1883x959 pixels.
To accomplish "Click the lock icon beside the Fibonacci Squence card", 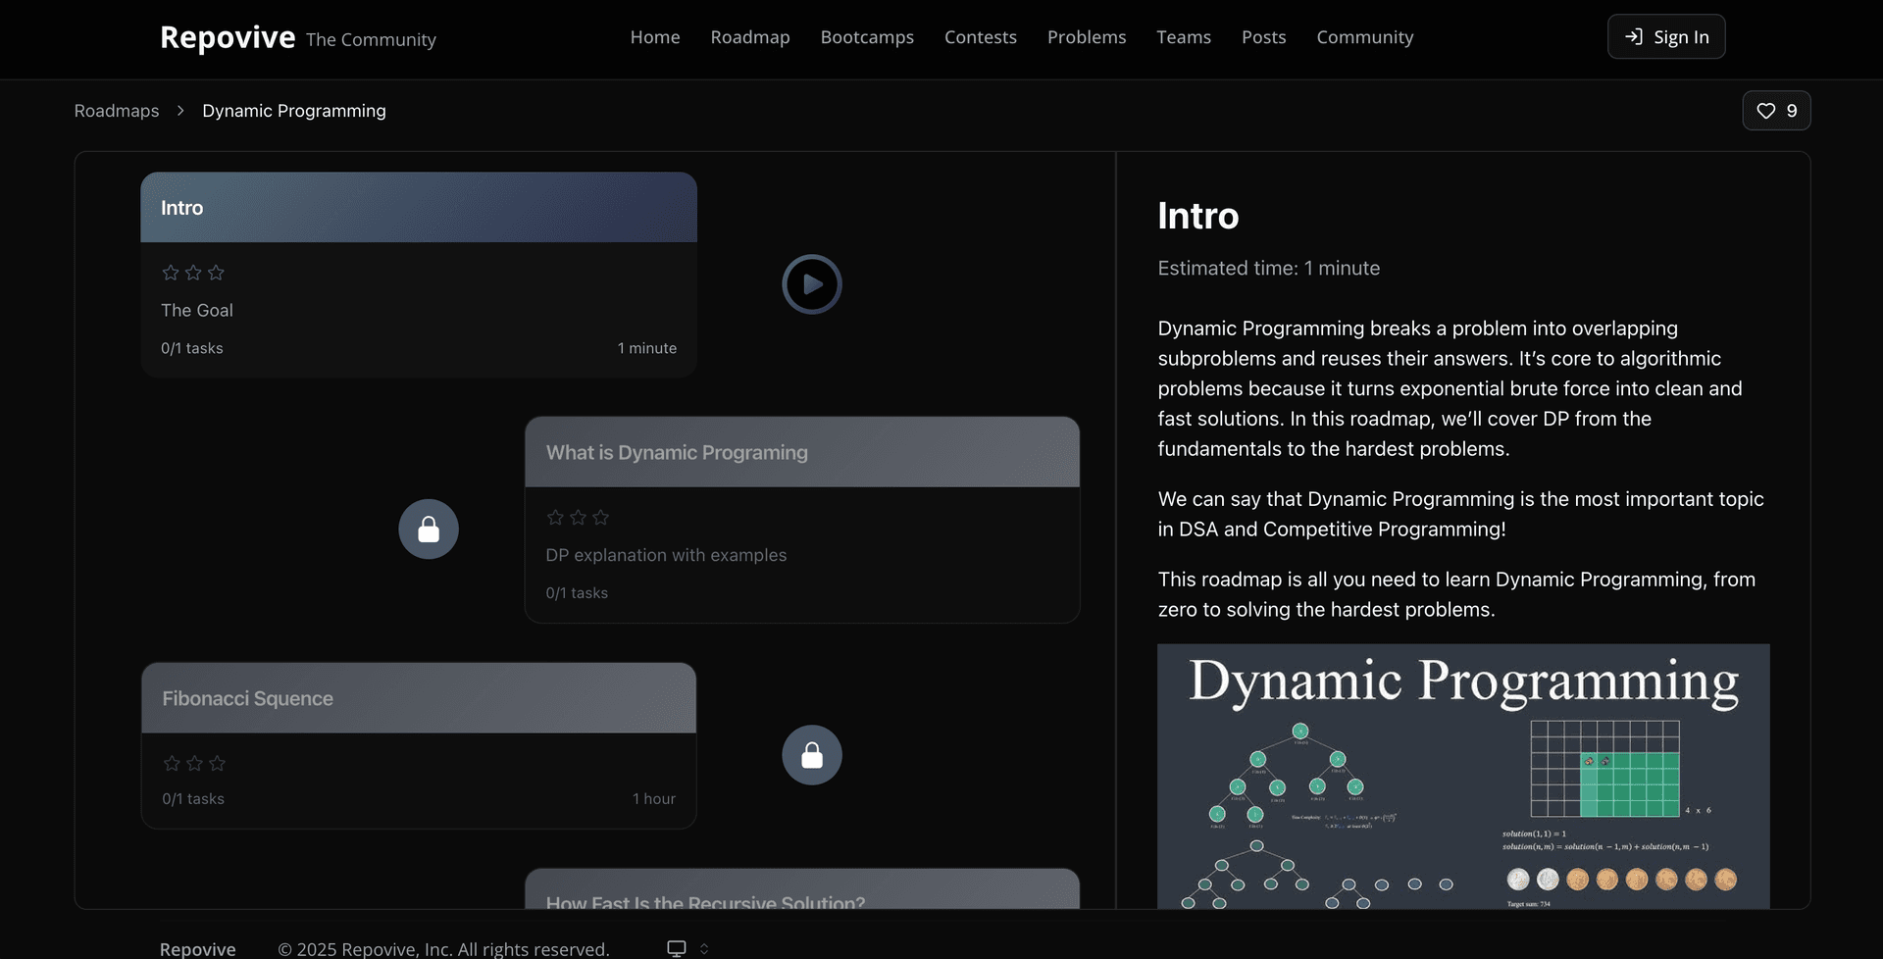I will point(811,754).
